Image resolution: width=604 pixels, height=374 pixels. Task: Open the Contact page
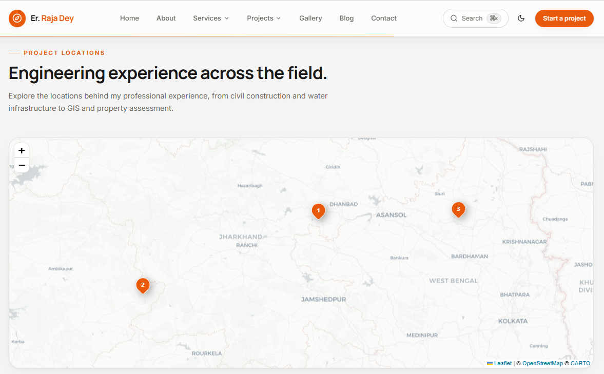[384, 18]
